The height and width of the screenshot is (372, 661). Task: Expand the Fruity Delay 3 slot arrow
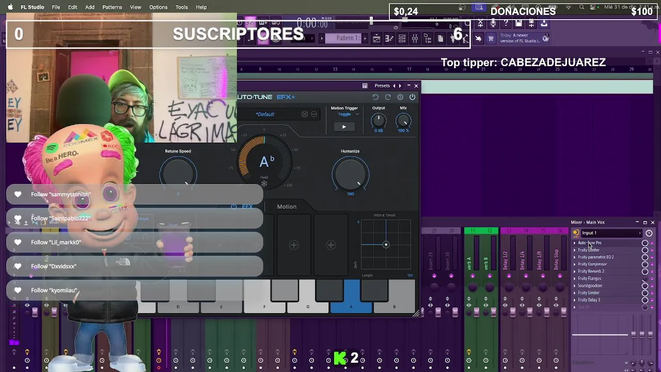pos(574,300)
